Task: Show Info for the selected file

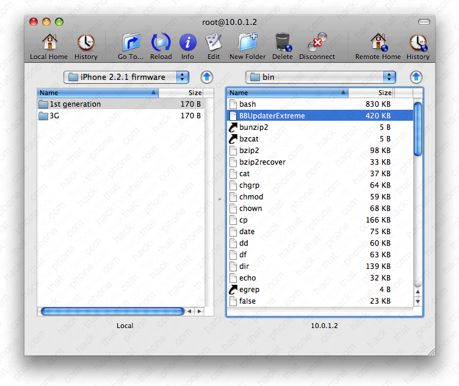Action: coord(187,43)
